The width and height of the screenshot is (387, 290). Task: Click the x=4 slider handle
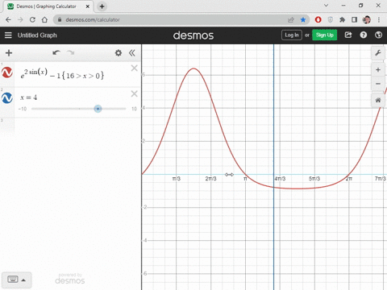coord(98,109)
